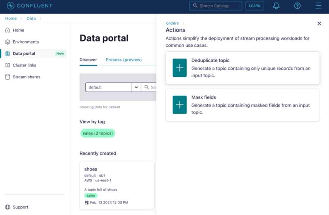329x215 pixels.
Task: Click the orders breadcrumb link
Action: [x=172, y=23]
